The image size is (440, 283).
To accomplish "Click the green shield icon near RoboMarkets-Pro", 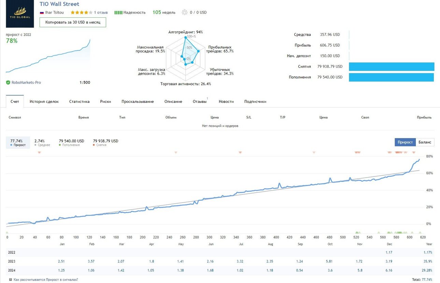I will coord(8,82).
